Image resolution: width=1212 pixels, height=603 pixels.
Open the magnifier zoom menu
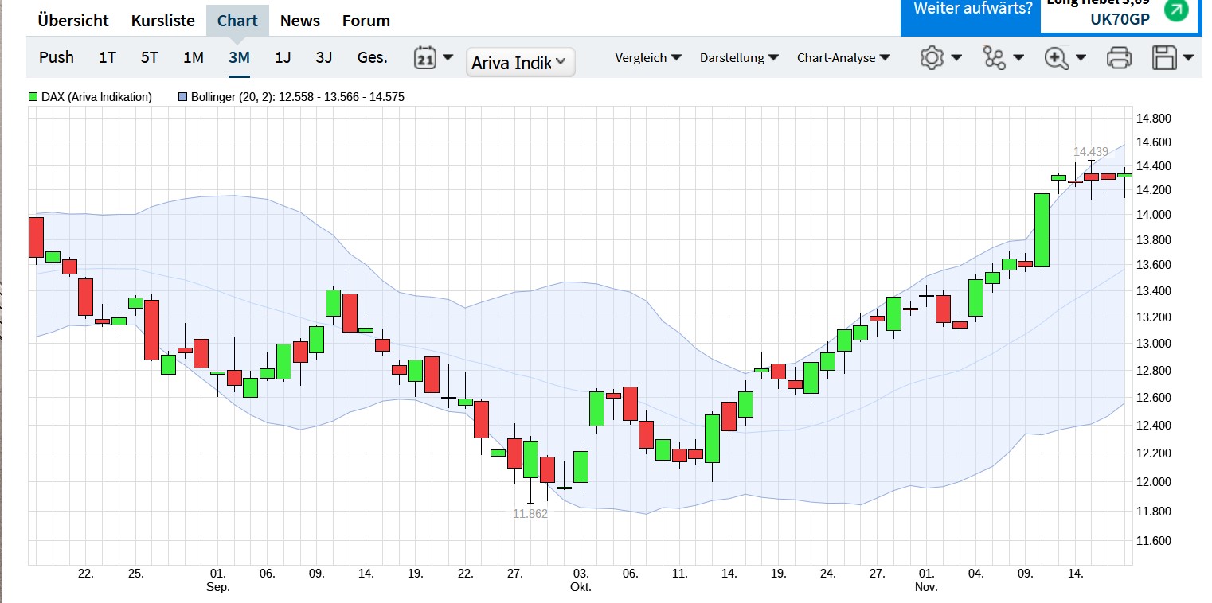click(x=1065, y=57)
